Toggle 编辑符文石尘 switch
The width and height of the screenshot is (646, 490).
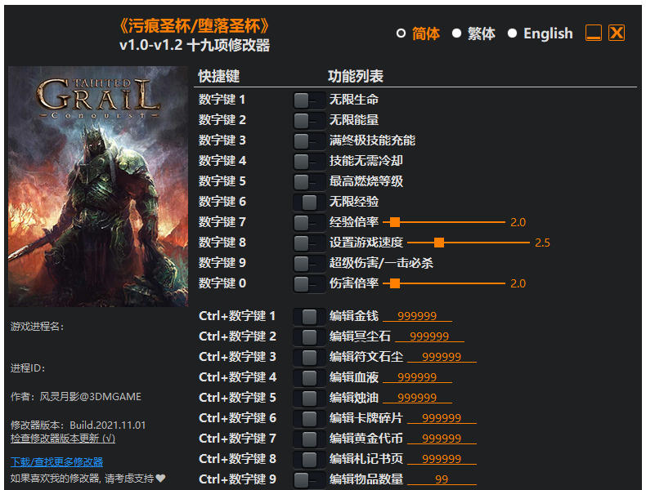pyautogui.click(x=309, y=358)
